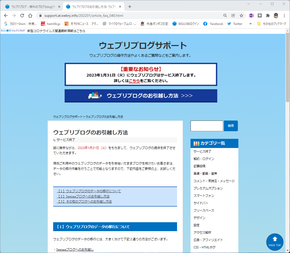
Task: Open 広告・アフィリエイト category
Action: [x=208, y=240]
